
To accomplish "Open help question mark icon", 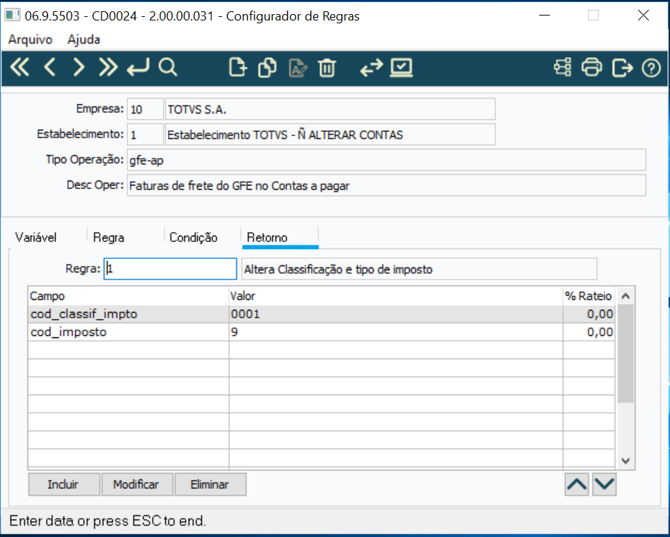I will 651,68.
